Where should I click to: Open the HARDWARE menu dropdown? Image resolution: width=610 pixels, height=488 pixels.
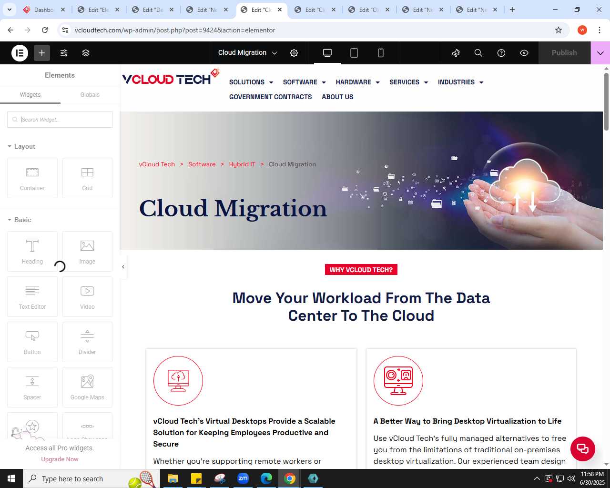click(x=358, y=82)
